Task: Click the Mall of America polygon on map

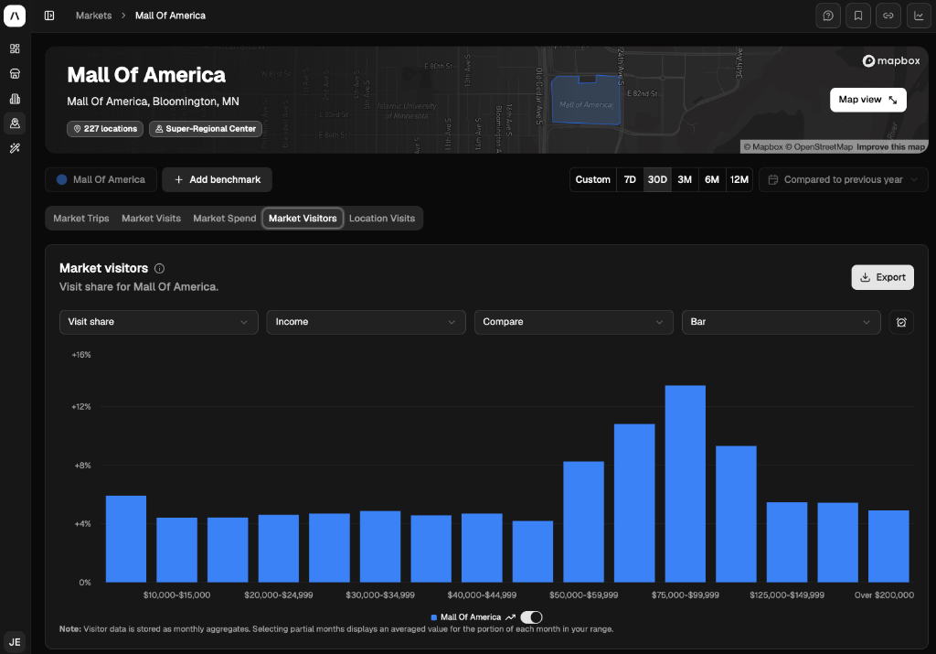Action: (586, 101)
